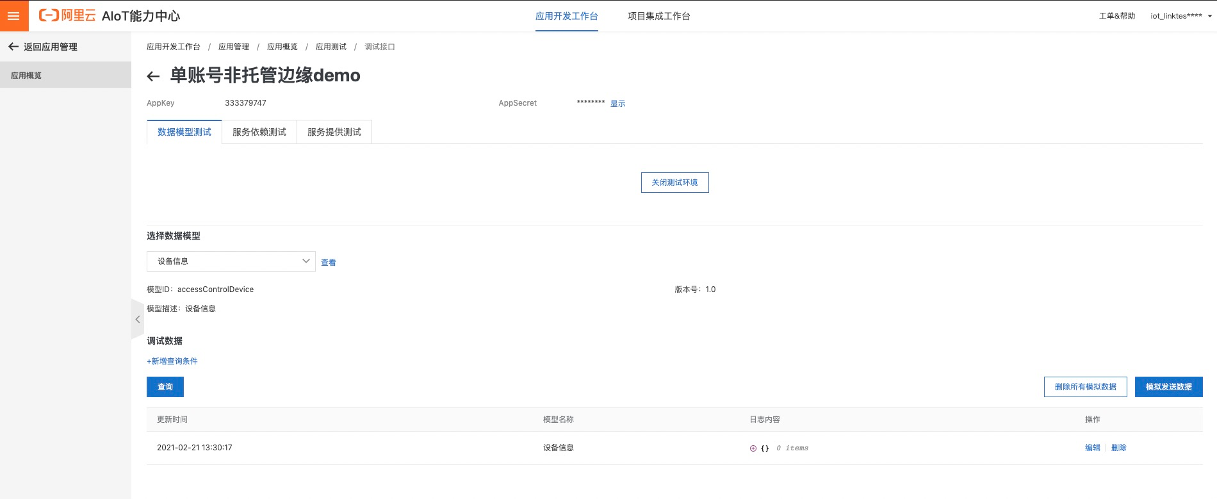1217x499 pixels.
Task: Click the 0 items log text
Action: point(792,448)
